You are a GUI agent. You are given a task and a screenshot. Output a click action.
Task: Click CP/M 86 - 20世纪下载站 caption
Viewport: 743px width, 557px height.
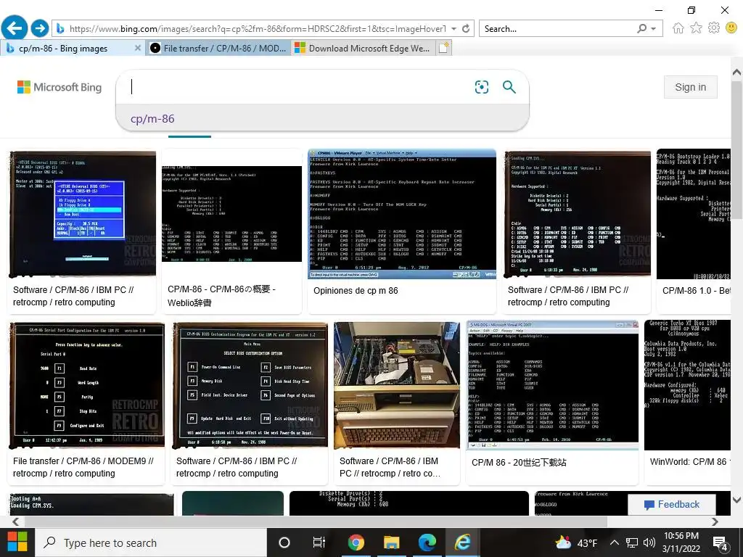pos(519,463)
